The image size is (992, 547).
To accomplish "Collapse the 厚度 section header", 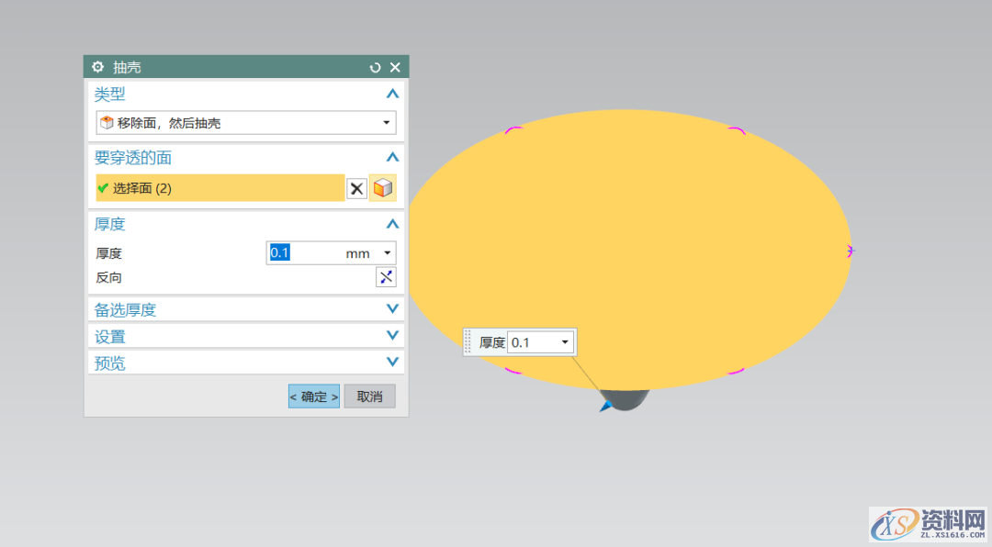I will tap(392, 224).
